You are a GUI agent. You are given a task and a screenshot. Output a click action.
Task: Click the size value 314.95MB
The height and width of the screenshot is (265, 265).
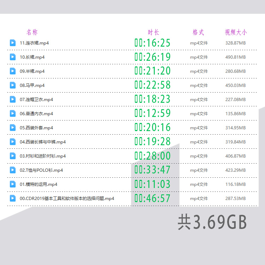[236, 128]
